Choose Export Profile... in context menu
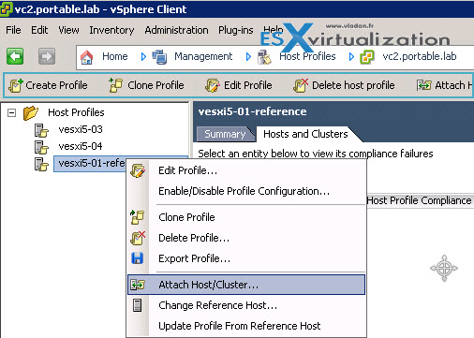The height and width of the screenshot is (338, 474). pos(246,258)
